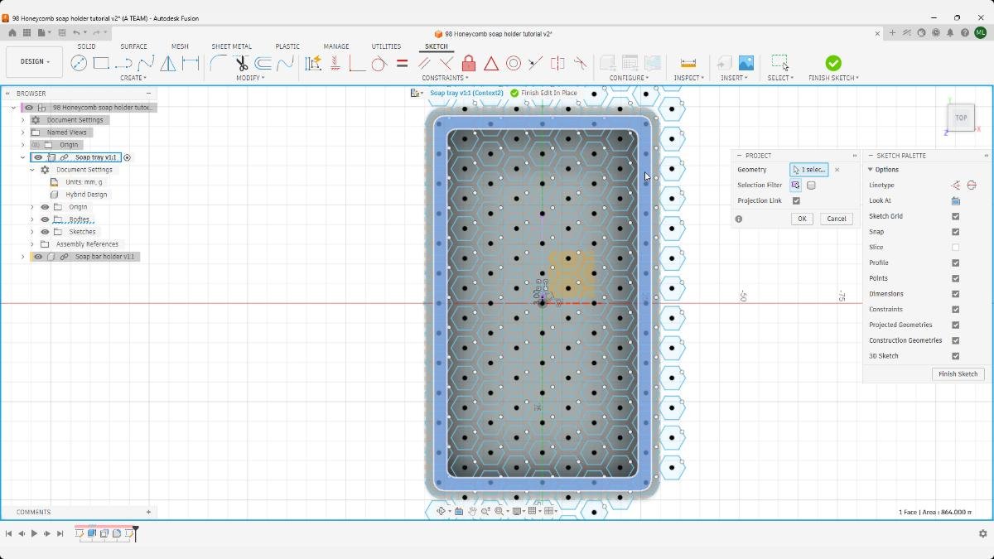Click OK in the Project dialog

tap(801, 219)
